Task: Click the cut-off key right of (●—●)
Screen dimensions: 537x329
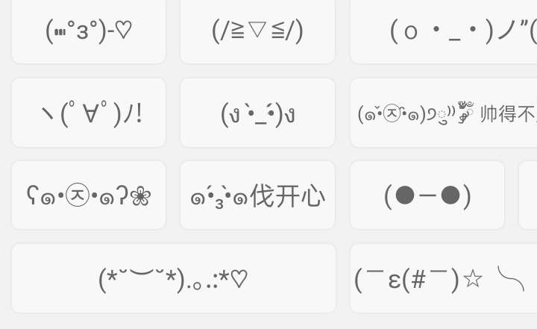Action: [x=528, y=195]
